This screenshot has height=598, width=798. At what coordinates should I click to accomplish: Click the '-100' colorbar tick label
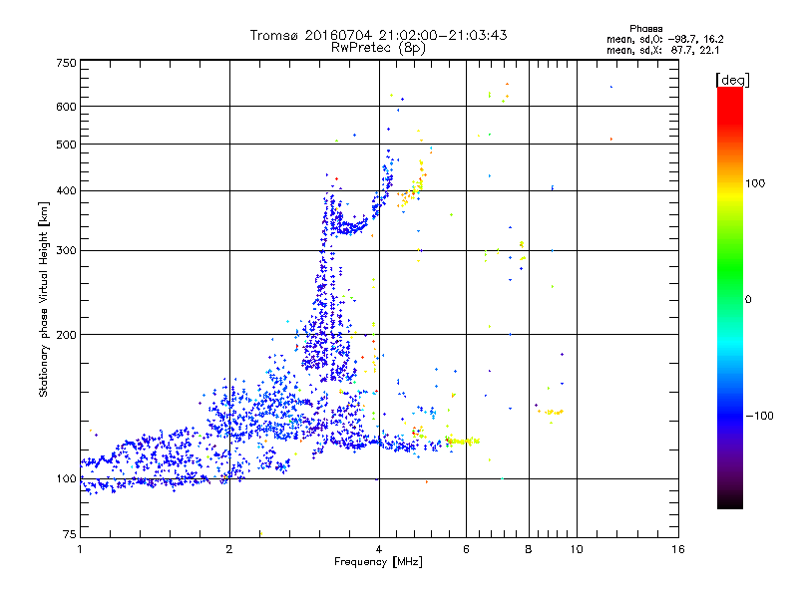click(760, 416)
